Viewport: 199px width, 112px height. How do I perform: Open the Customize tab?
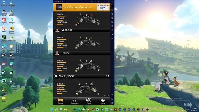tap(75, 101)
